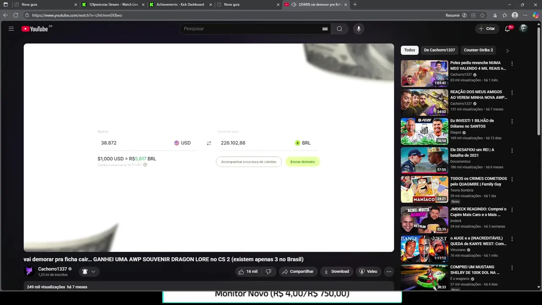Open options for TODOS os CRIMES COMETIDOS video

coord(512,179)
